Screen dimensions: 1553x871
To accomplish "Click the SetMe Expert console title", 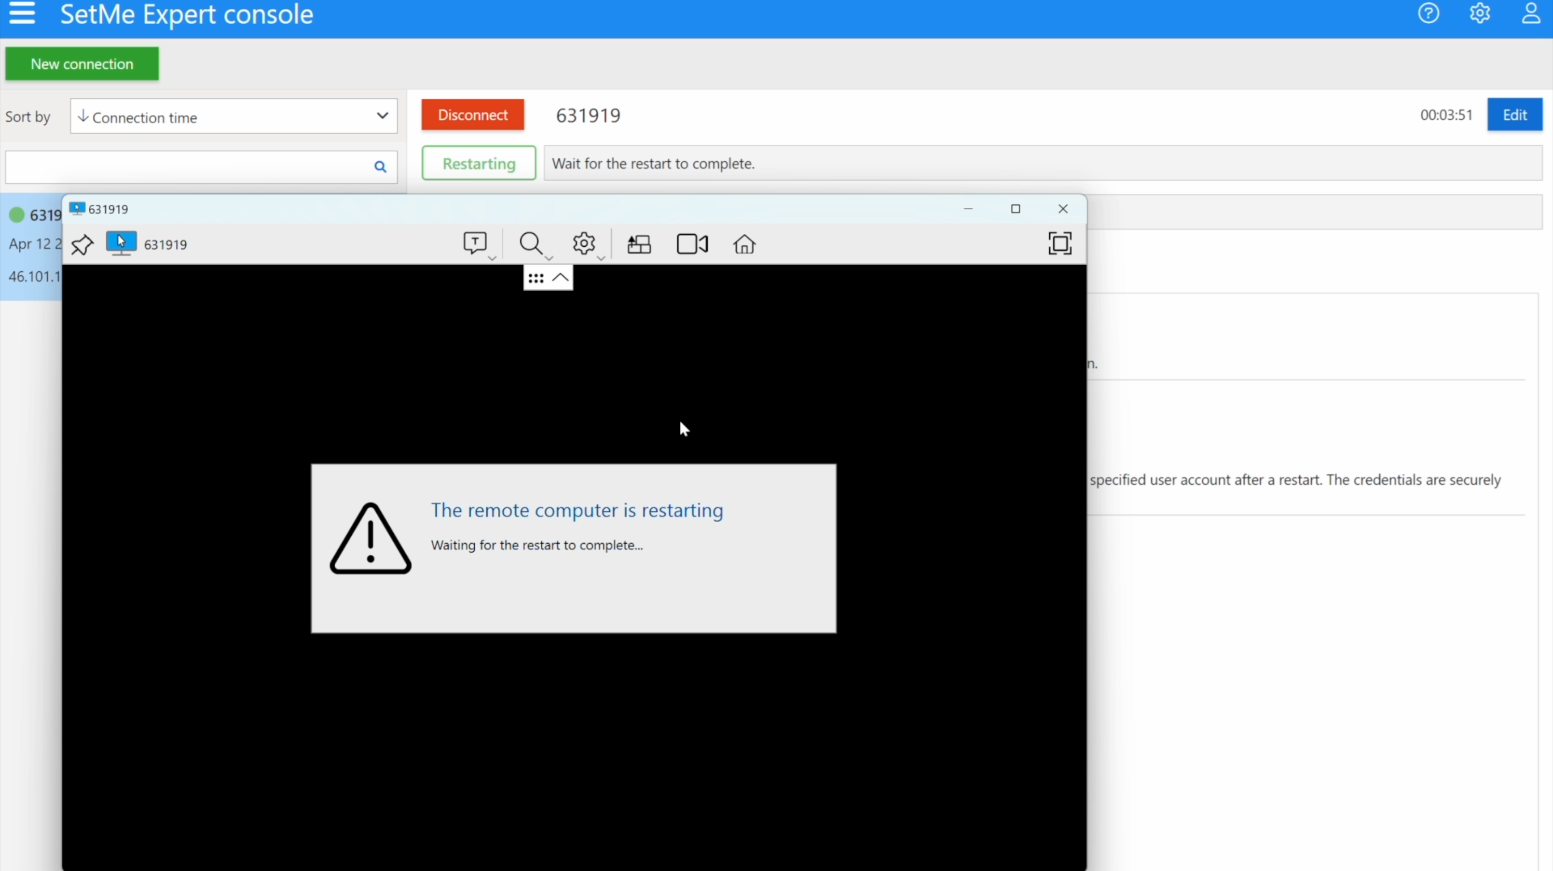I will (x=187, y=13).
